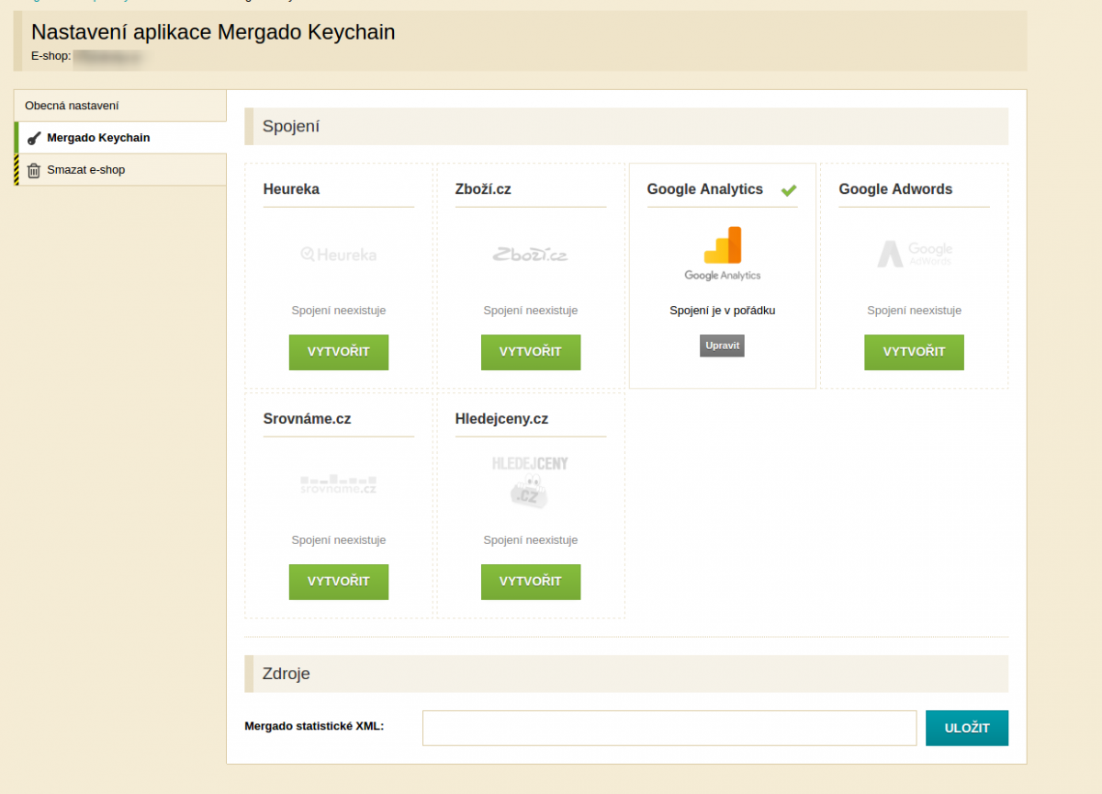The image size is (1102, 794).
Task: Click the 'E-shop:' label under the title
Action: tap(51, 56)
